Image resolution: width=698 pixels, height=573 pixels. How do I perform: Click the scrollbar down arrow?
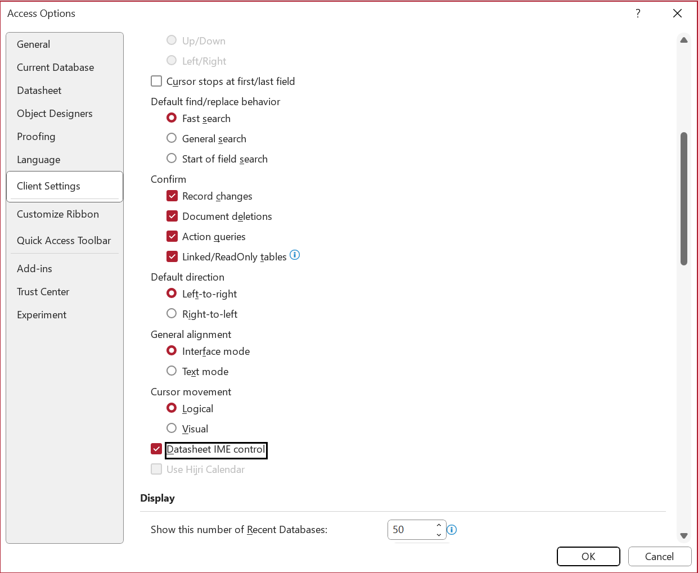pos(684,536)
